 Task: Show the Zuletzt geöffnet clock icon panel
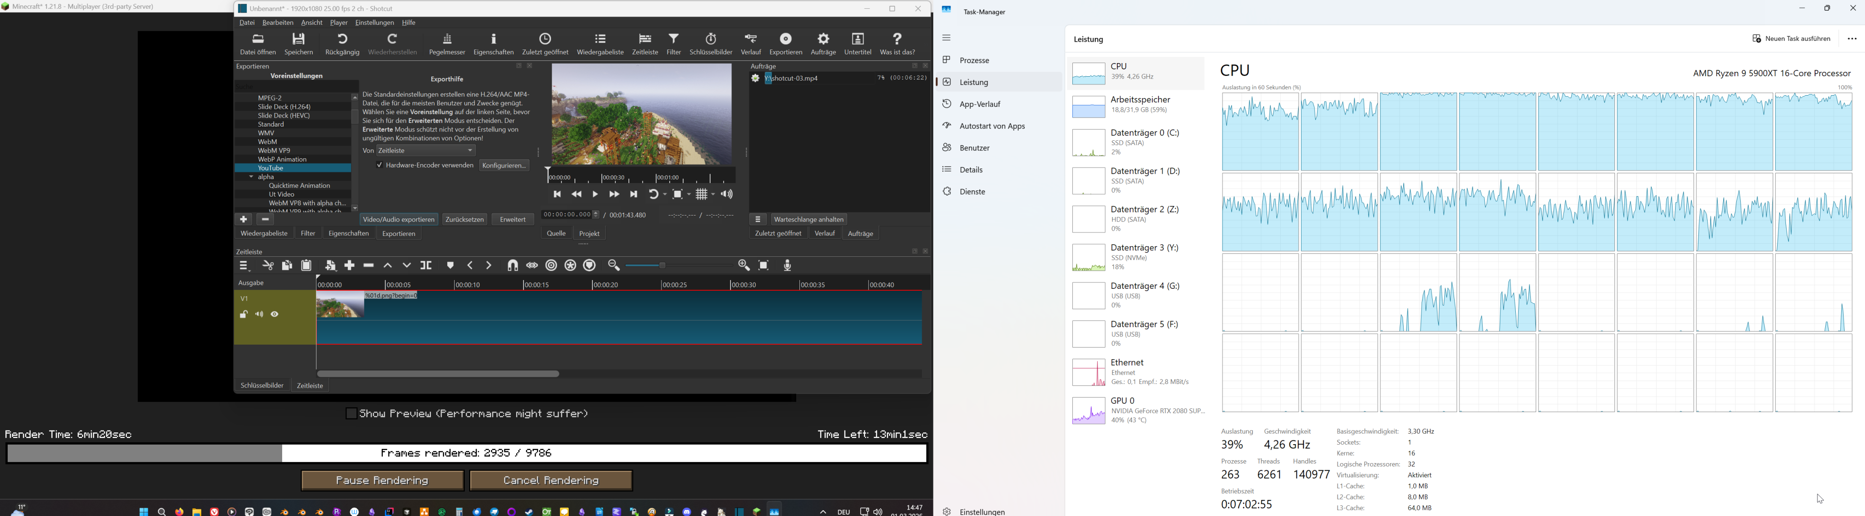coord(545,44)
